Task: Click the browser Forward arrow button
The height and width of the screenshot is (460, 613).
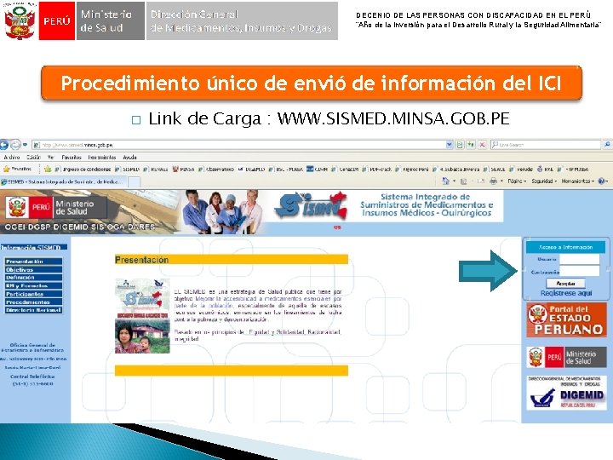Action: pos(15,145)
